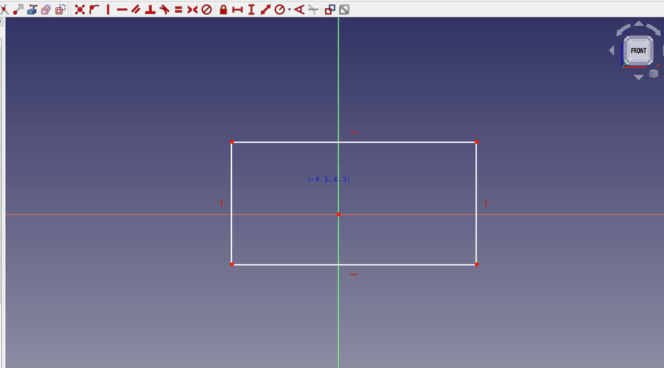The height and width of the screenshot is (368, 664).
Task: Click the FRONT face of navigation cube
Action: [638, 51]
